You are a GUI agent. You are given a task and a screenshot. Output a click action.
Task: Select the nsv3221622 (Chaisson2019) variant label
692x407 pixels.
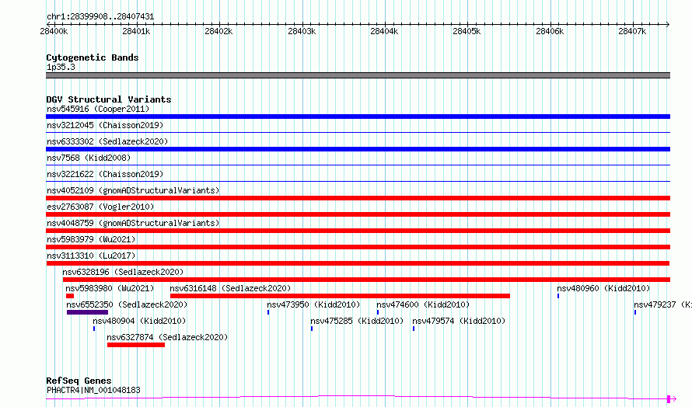pos(105,174)
